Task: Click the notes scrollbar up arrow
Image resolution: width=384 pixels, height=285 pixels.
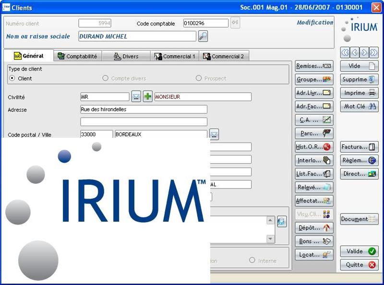Action: [270, 220]
